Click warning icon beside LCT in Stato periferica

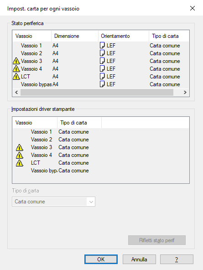(16, 77)
